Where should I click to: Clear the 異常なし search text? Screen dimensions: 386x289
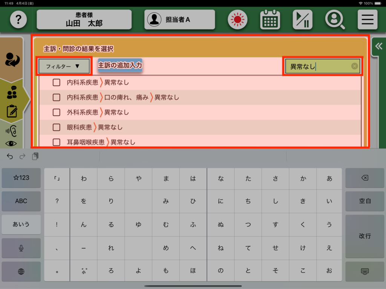pos(354,66)
